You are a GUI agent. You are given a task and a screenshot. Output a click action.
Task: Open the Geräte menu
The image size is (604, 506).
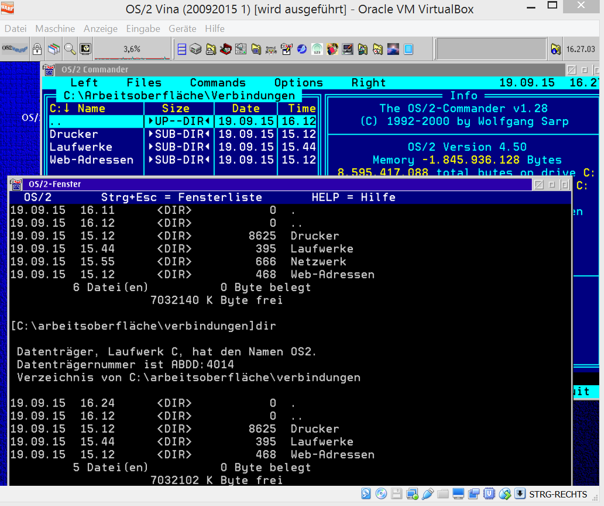182,29
